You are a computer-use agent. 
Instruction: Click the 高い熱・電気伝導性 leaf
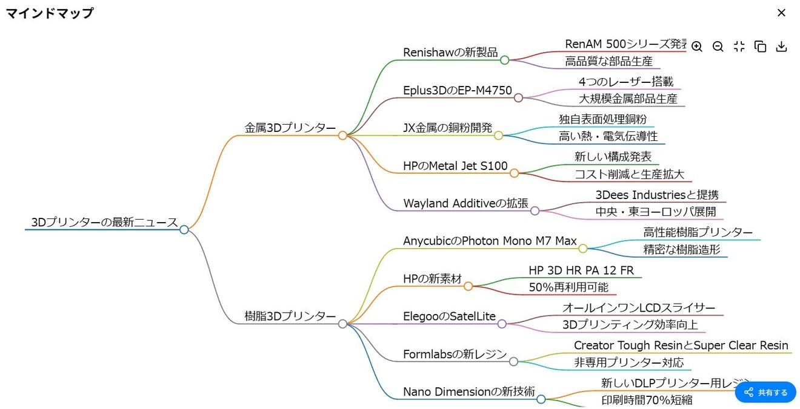[x=608, y=137]
